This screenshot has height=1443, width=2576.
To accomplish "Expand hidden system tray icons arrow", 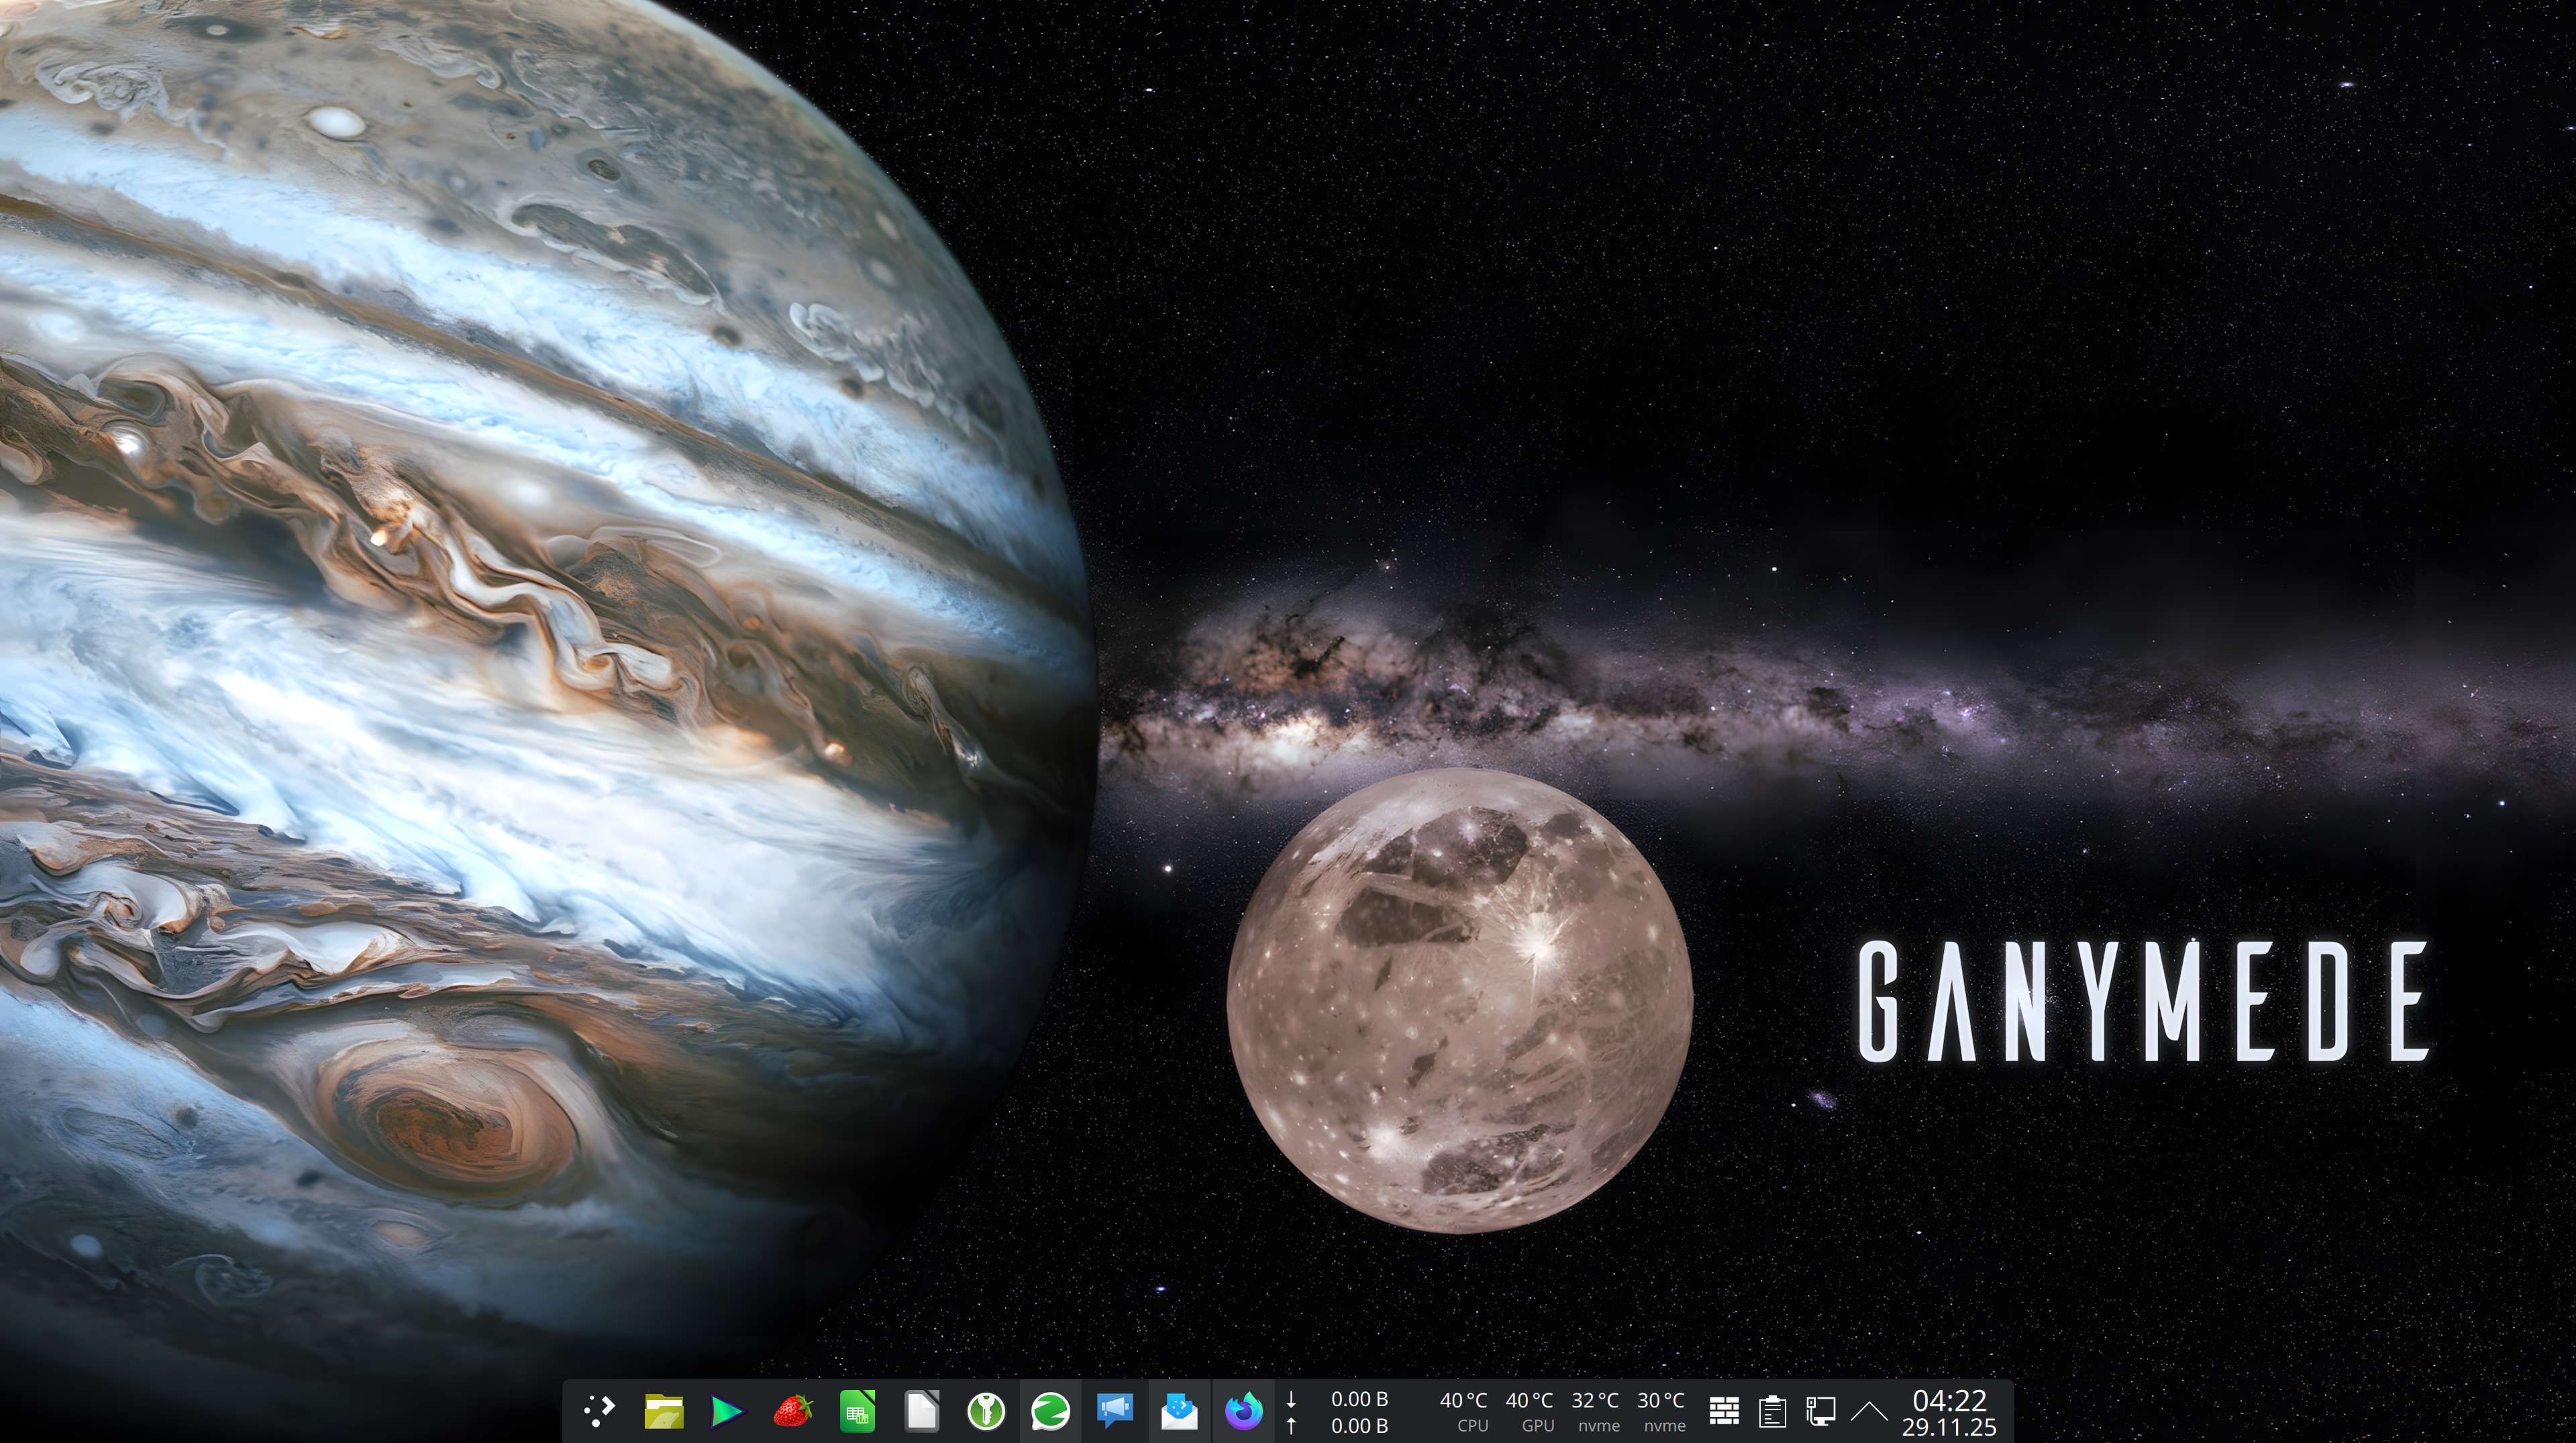I will click(x=1869, y=1411).
